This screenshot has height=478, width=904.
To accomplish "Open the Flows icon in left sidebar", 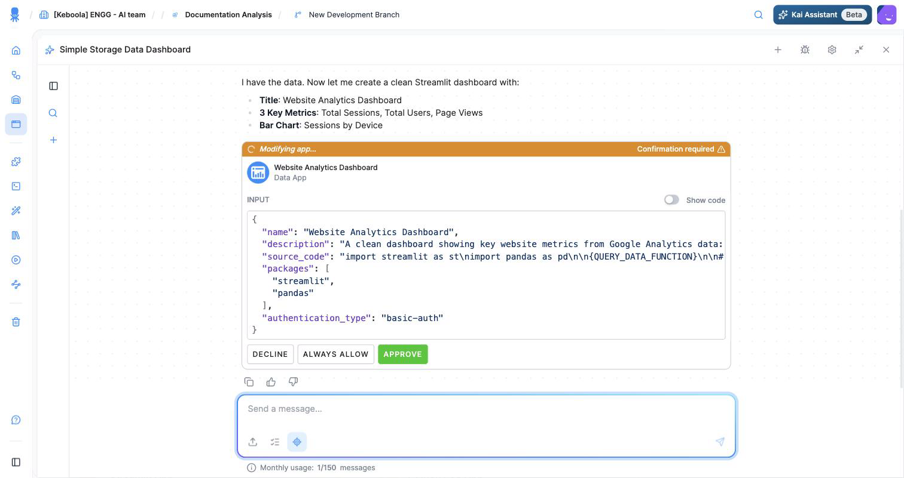I will click(16, 75).
